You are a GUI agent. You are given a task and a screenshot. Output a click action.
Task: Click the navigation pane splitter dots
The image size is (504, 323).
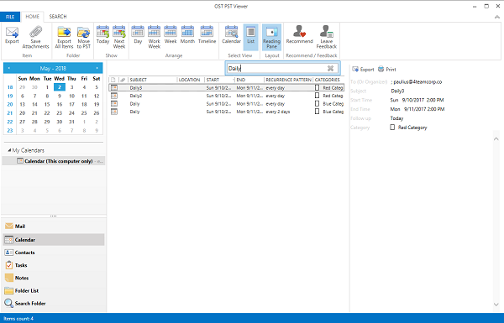coord(54,216)
